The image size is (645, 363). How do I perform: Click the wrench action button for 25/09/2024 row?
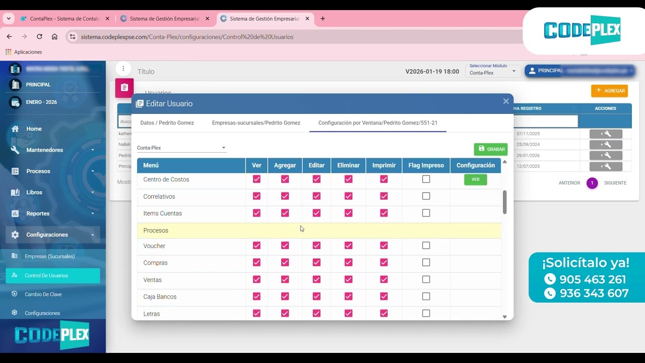click(606, 144)
